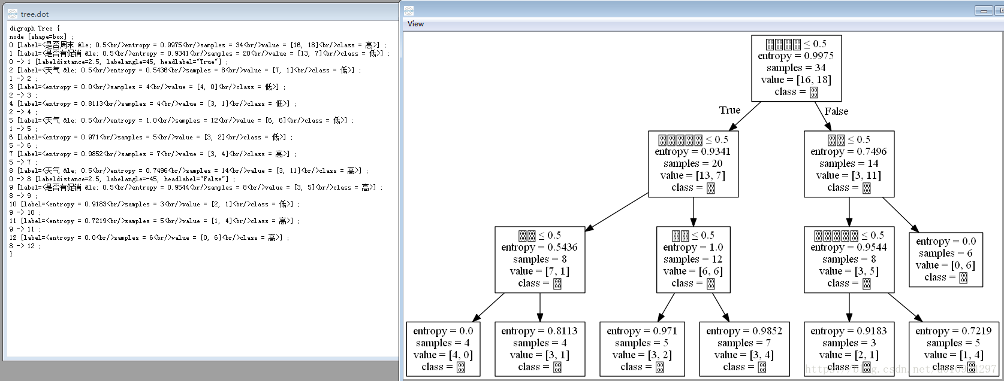Select tree node with entropy 0.9341
1004x381 pixels.
693,164
